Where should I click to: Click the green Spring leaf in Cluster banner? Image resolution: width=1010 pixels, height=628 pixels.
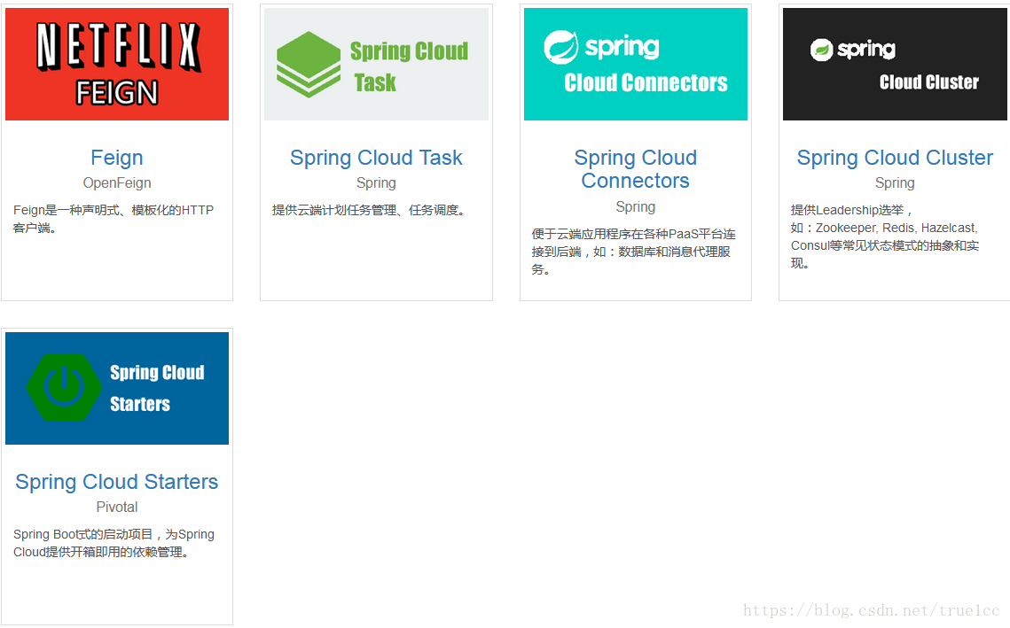(821, 50)
